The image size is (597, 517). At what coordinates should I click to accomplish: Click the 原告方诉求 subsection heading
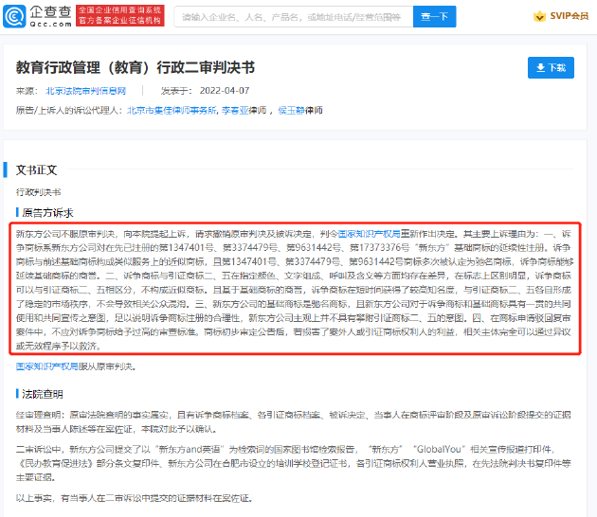click(47, 213)
